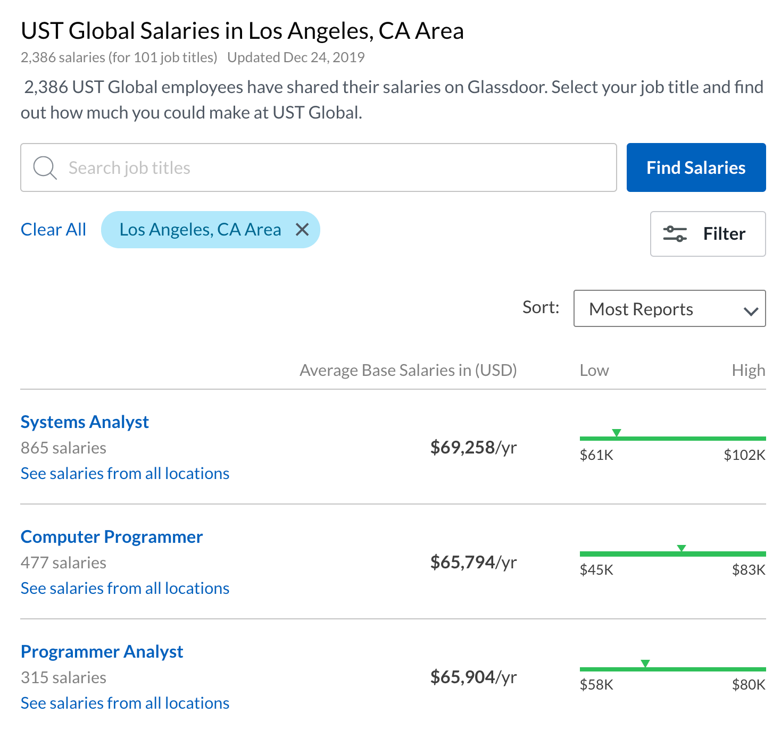Open the Systems Analyst job title
The image size is (781, 739).
tap(85, 422)
